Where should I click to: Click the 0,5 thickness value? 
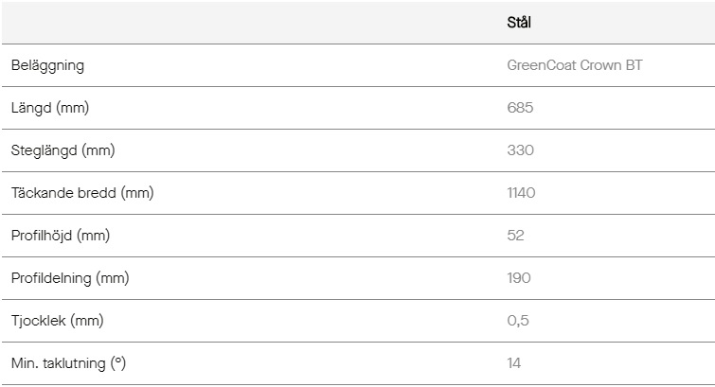tap(518, 321)
